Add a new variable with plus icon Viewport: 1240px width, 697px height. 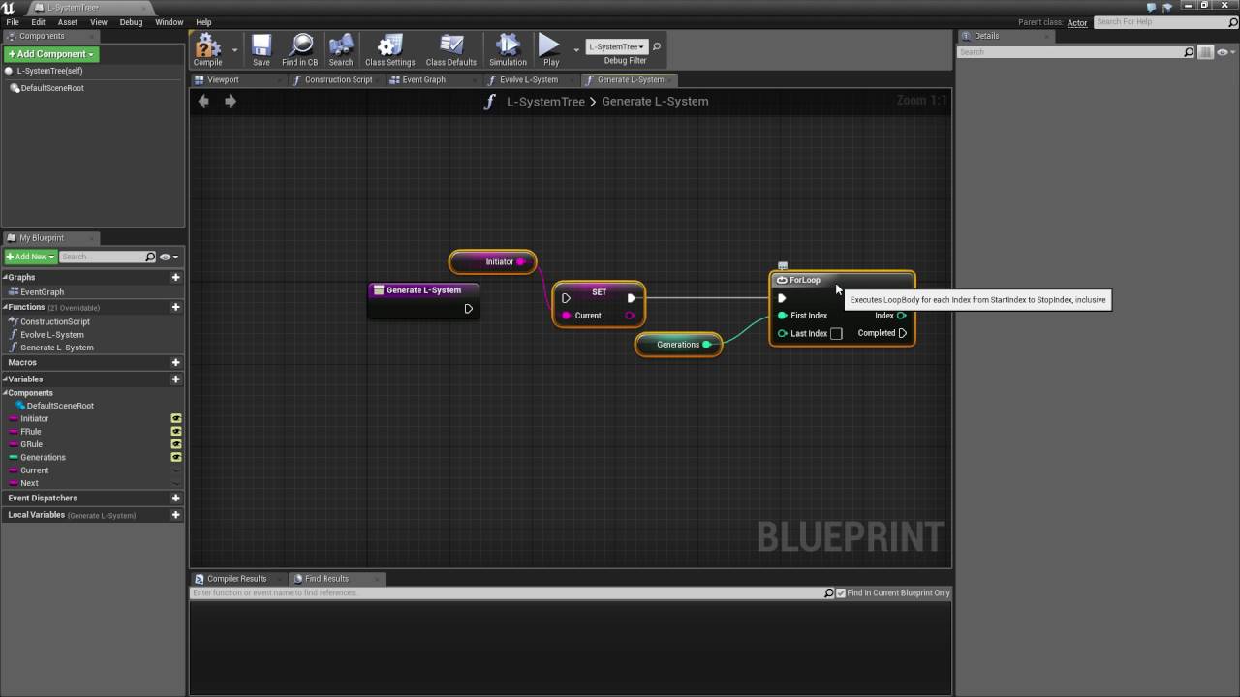(x=175, y=379)
